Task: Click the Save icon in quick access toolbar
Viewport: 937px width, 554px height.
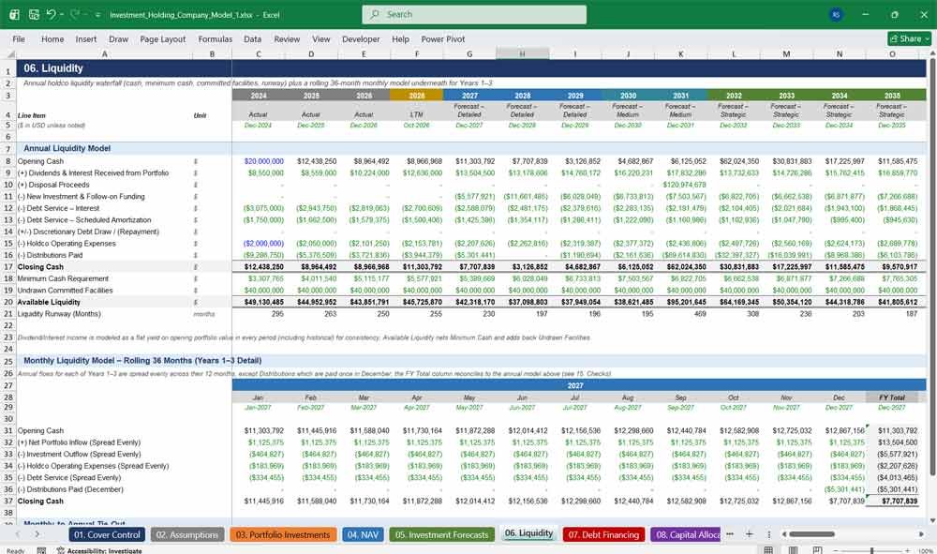Action: click(34, 14)
